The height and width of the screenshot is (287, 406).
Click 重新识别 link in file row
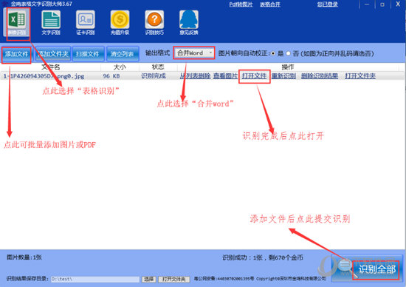coord(283,75)
